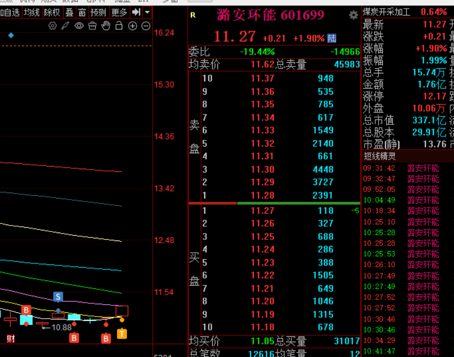Click the yellow R badge
This screenshot has height=357, width=454.
(193, 15)
